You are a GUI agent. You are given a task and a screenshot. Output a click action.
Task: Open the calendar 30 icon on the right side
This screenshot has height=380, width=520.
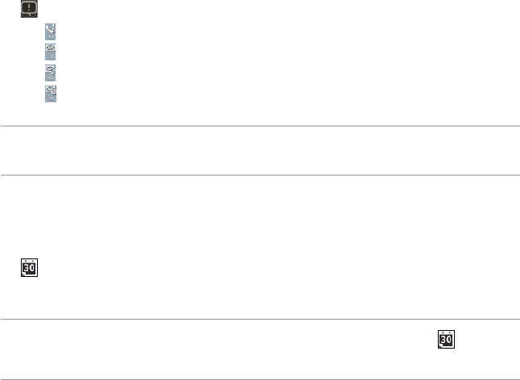pyautogui.click(x=445, y=339)
